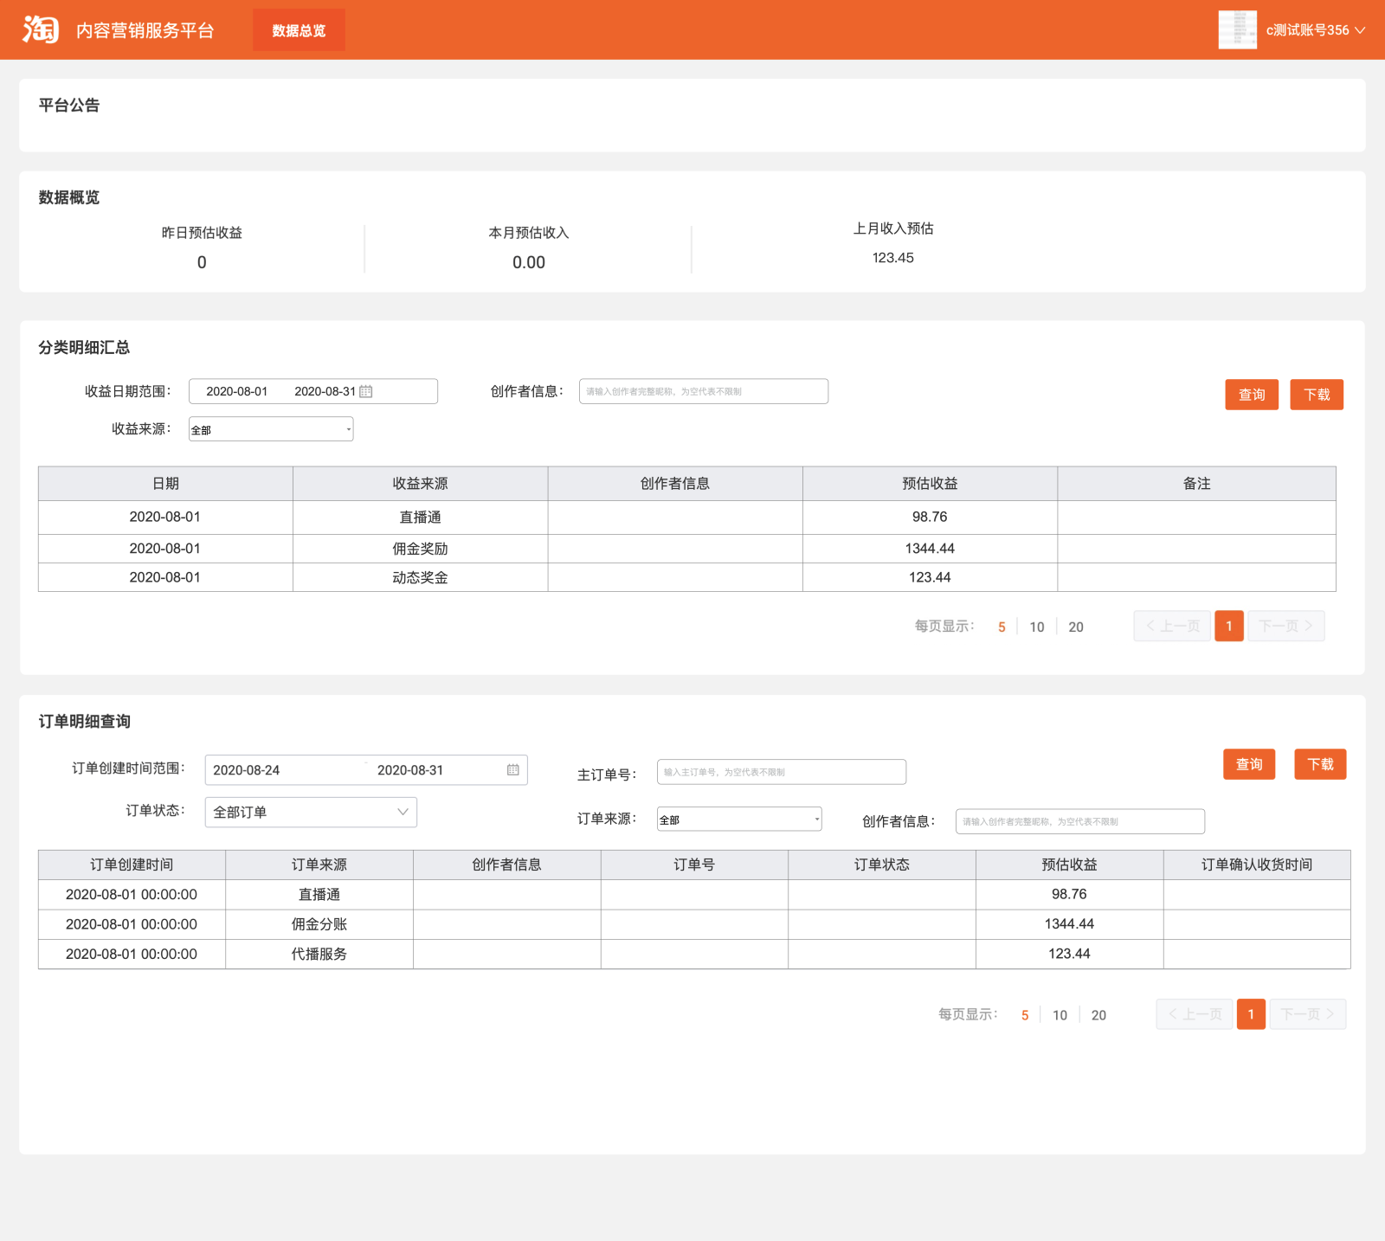The image size is (1385, 1241).
Task: Show 5 per page in summary table
Action: point(1002,627)
